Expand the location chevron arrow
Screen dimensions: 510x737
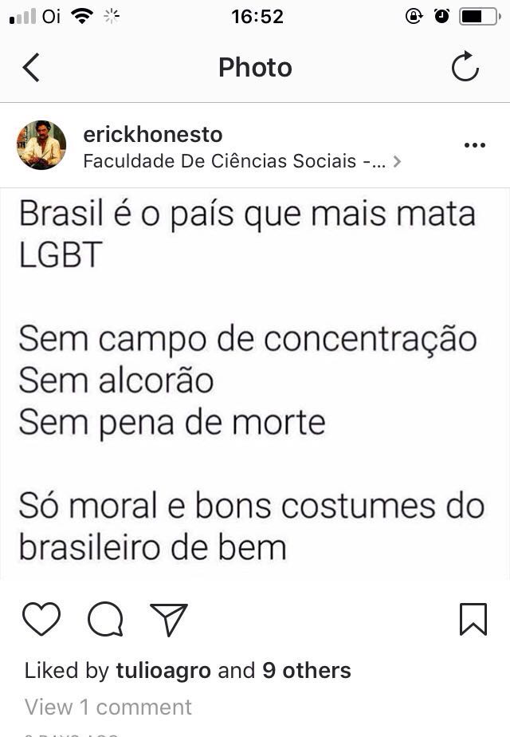pos(398,162)
